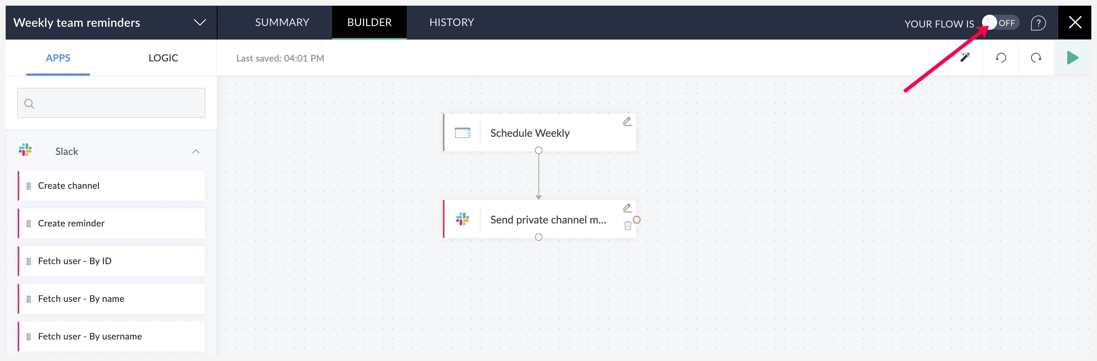
Task: Switch to the HISTORY tab
Action: tap(451, 22)
